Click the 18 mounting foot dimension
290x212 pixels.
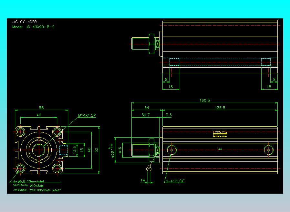point(171,86)
